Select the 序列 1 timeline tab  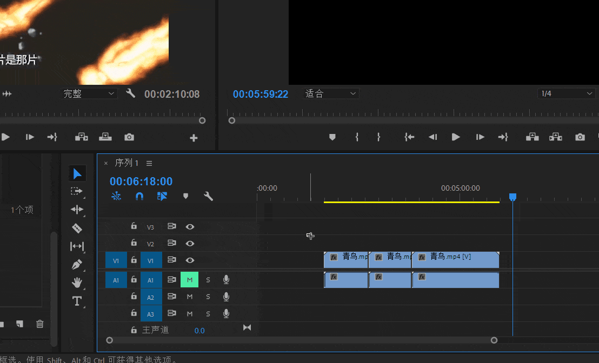pyautogui.click(x=127, y=163)
